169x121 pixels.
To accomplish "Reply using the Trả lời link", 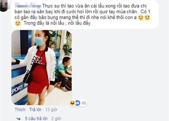I will (x=35, y=110).
